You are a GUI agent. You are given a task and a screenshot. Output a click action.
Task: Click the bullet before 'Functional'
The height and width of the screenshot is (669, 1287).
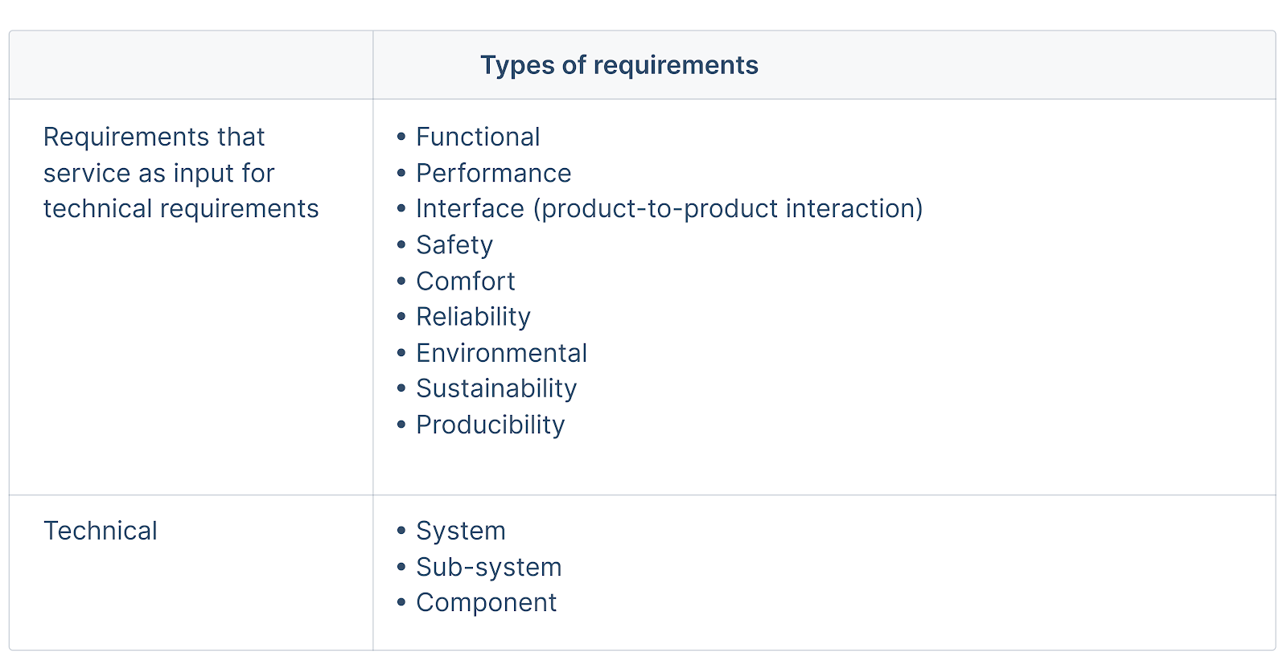[x=401, y=137]
